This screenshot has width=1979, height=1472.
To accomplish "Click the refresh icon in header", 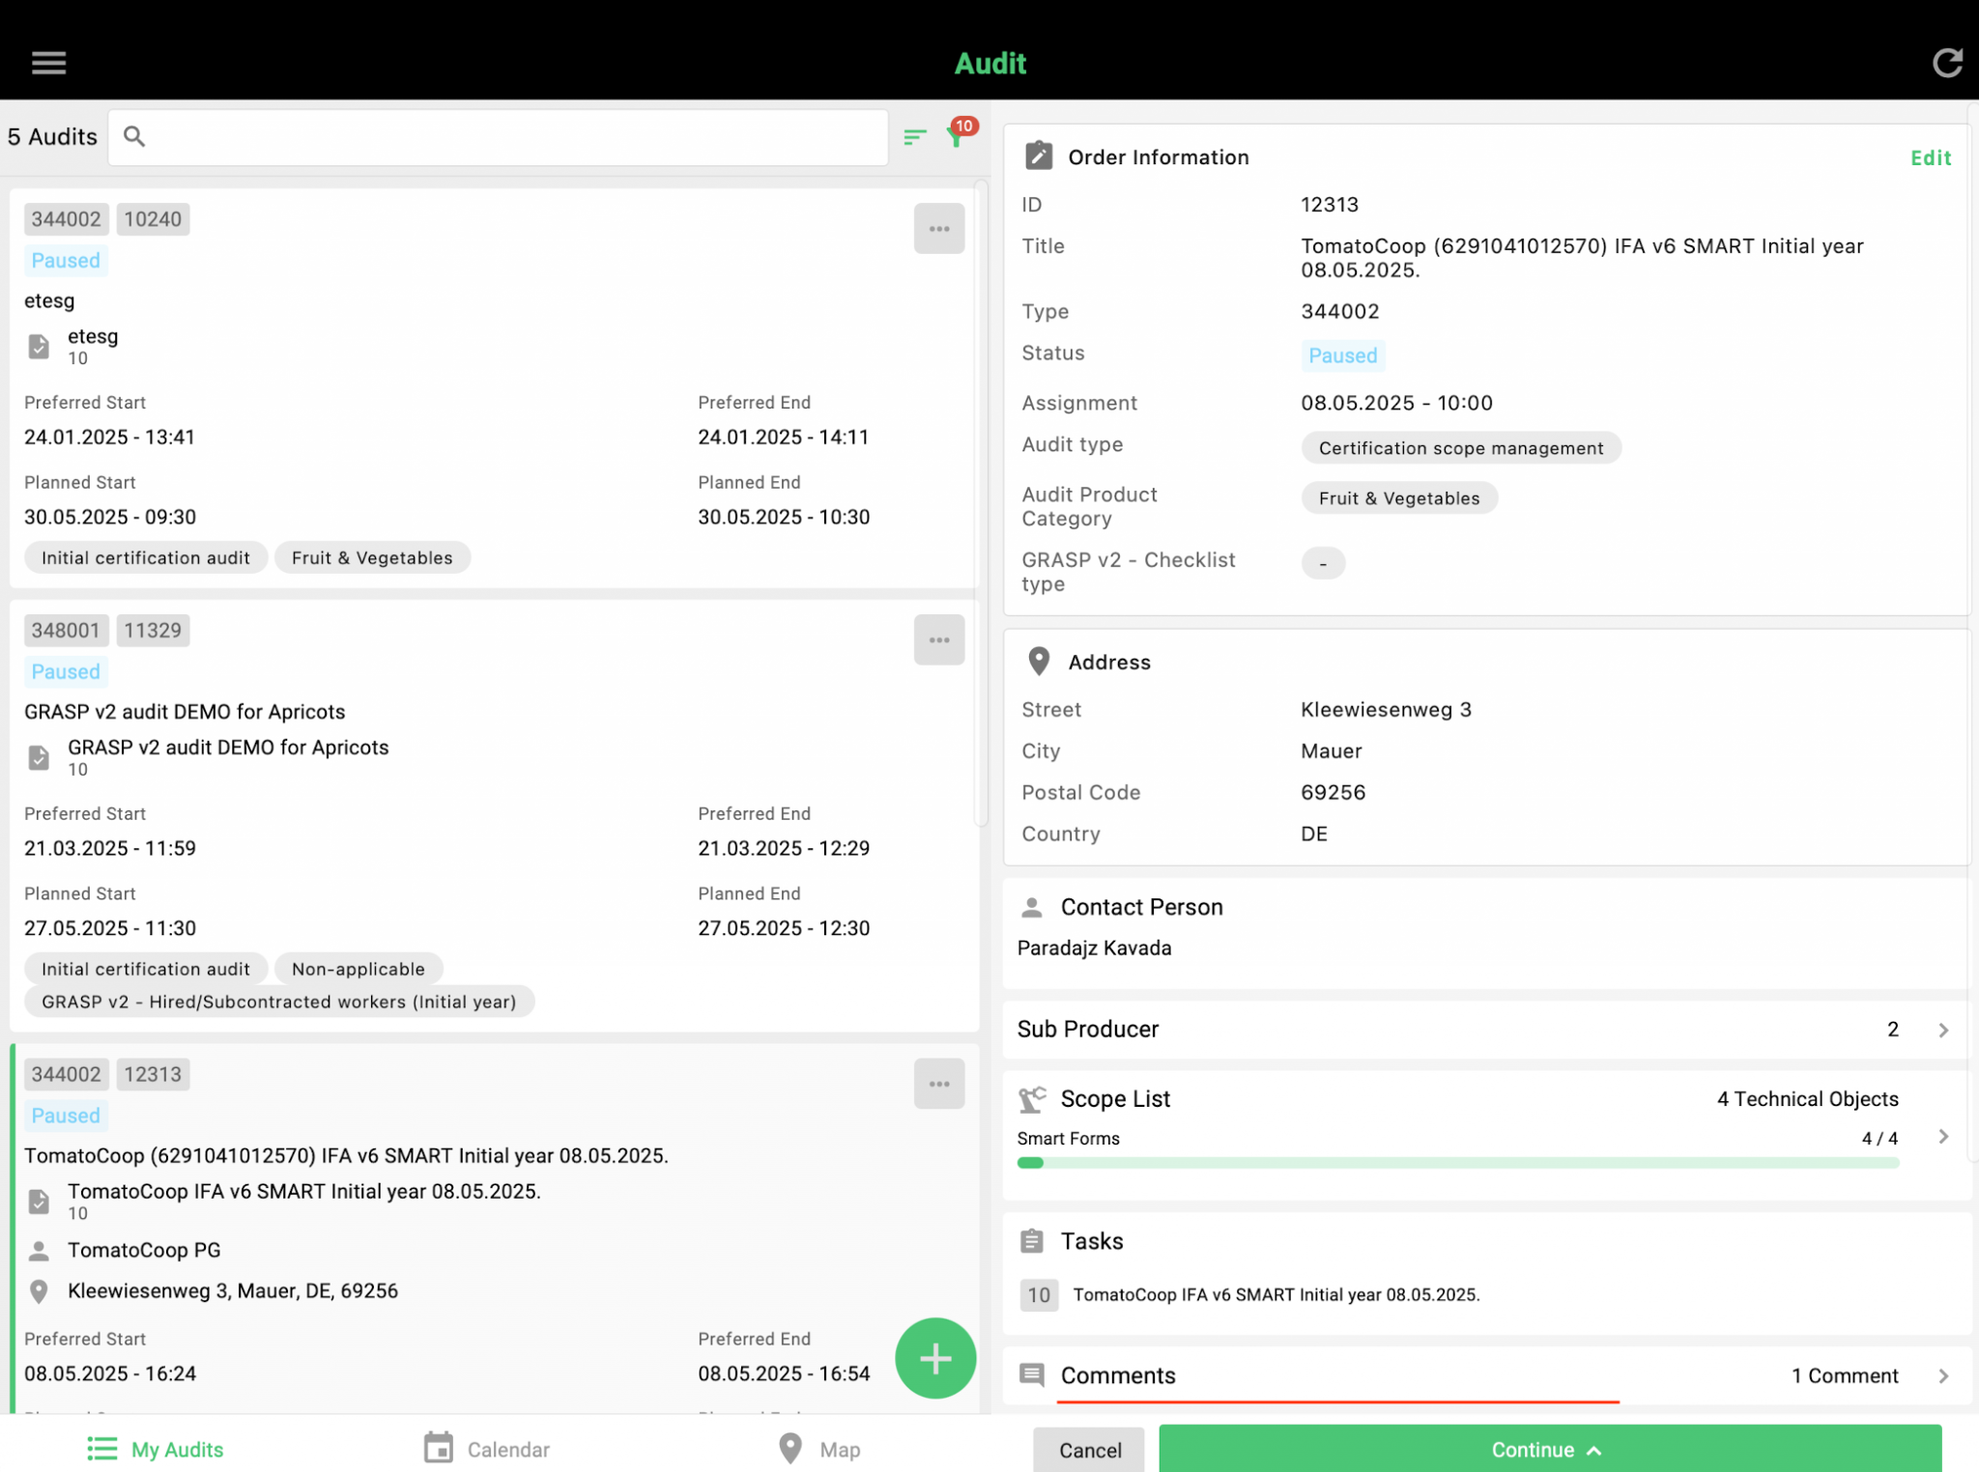I will pos(1946,63).
